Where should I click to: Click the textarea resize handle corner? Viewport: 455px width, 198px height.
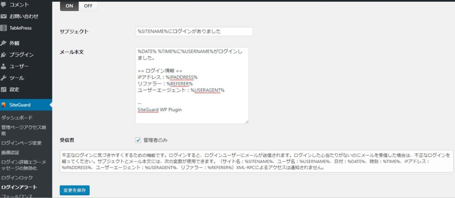click(247, 122)
